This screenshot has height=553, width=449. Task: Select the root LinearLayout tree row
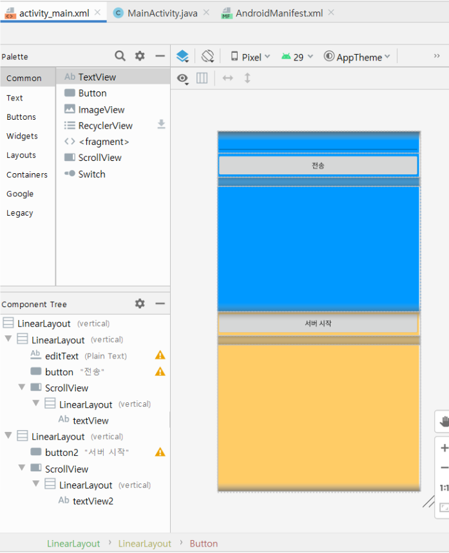(85, 323)
